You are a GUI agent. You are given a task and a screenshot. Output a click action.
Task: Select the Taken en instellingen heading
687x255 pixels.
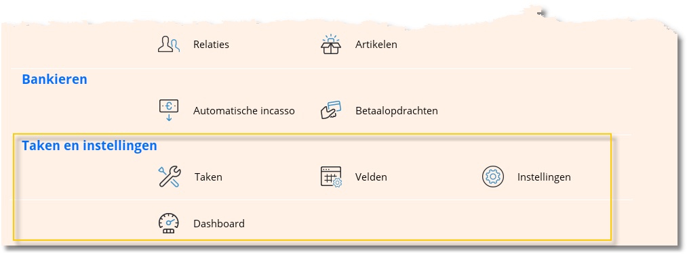point(90,145)
